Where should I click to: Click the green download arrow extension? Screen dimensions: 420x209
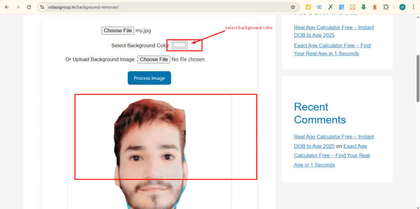pos(363,7)
